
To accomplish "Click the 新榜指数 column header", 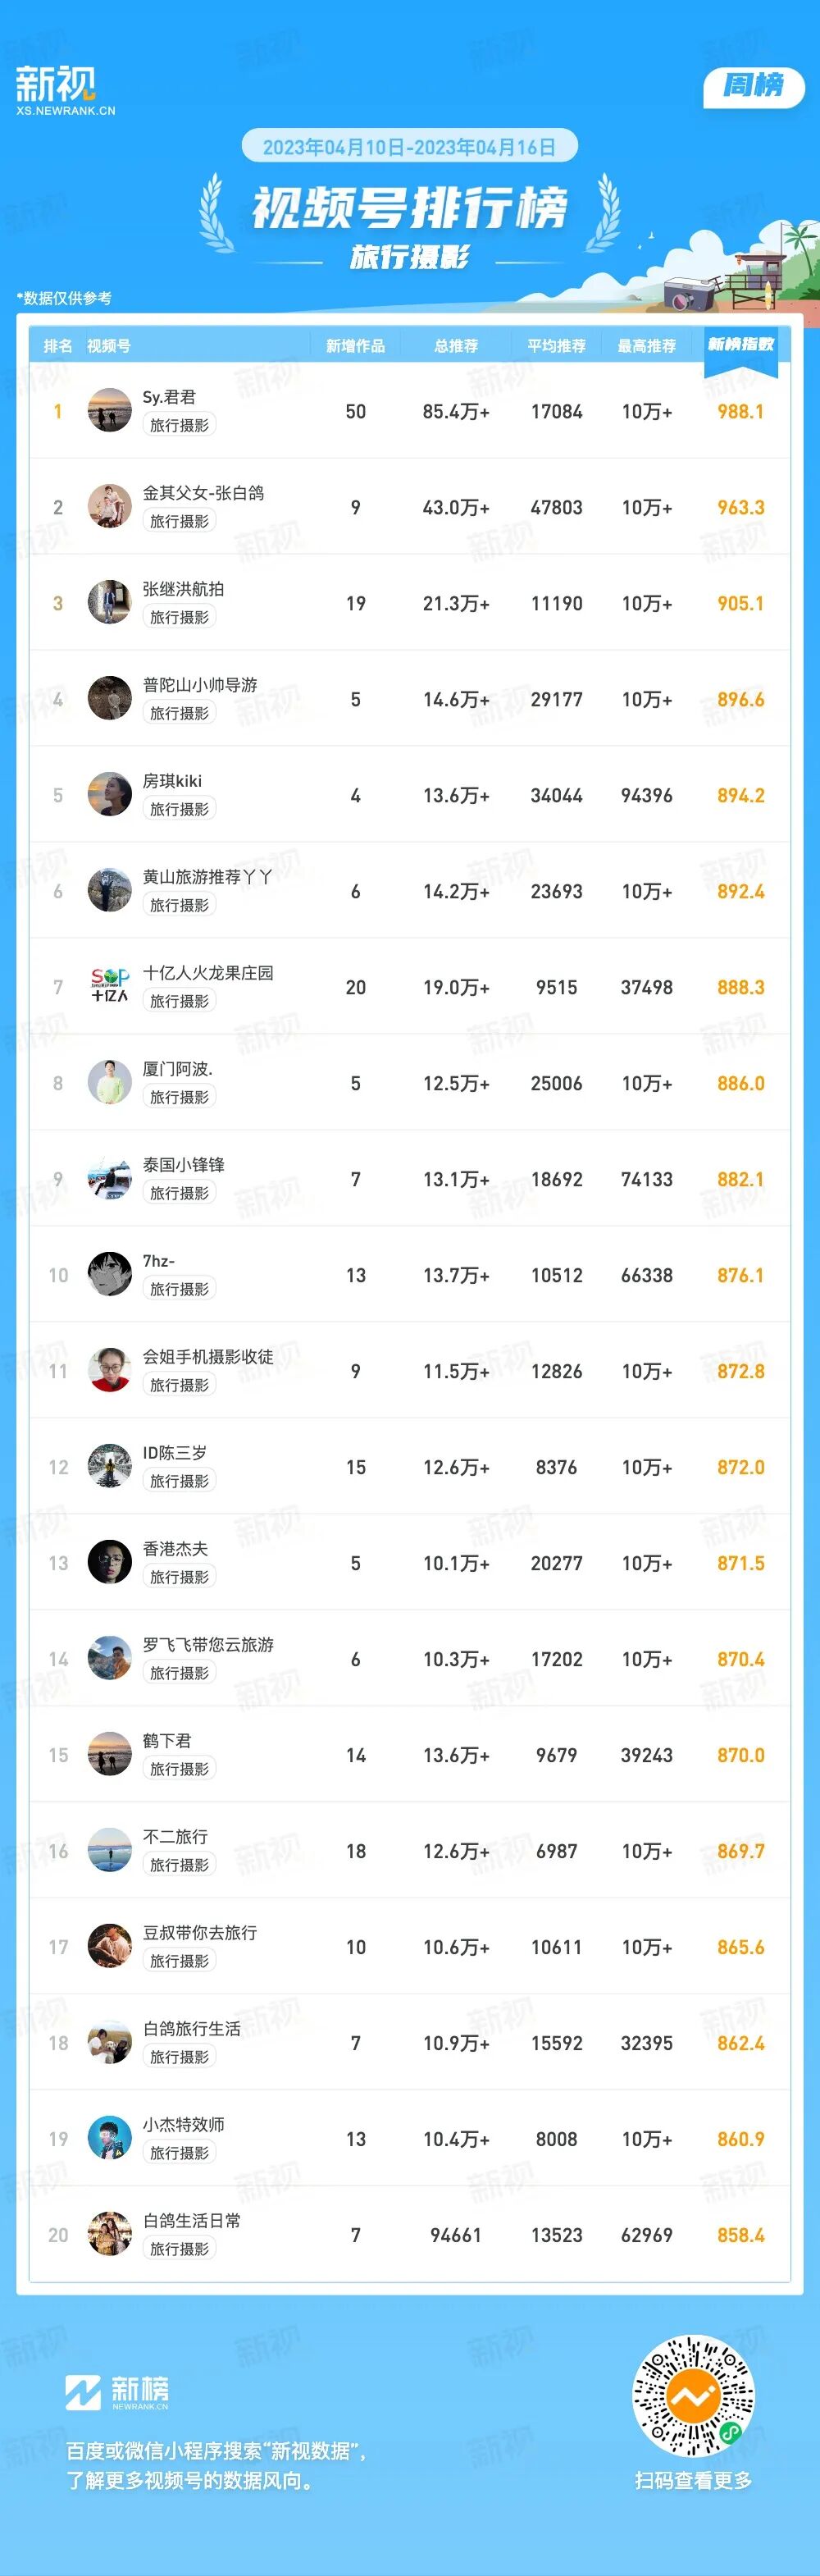I will tap(740, 345).
